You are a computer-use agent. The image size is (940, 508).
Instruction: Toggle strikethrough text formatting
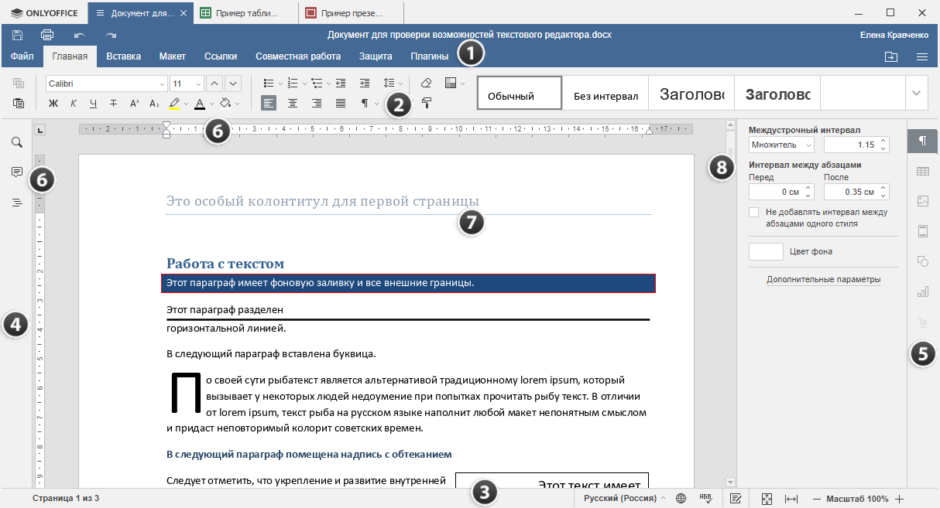[x=114, y=103]
